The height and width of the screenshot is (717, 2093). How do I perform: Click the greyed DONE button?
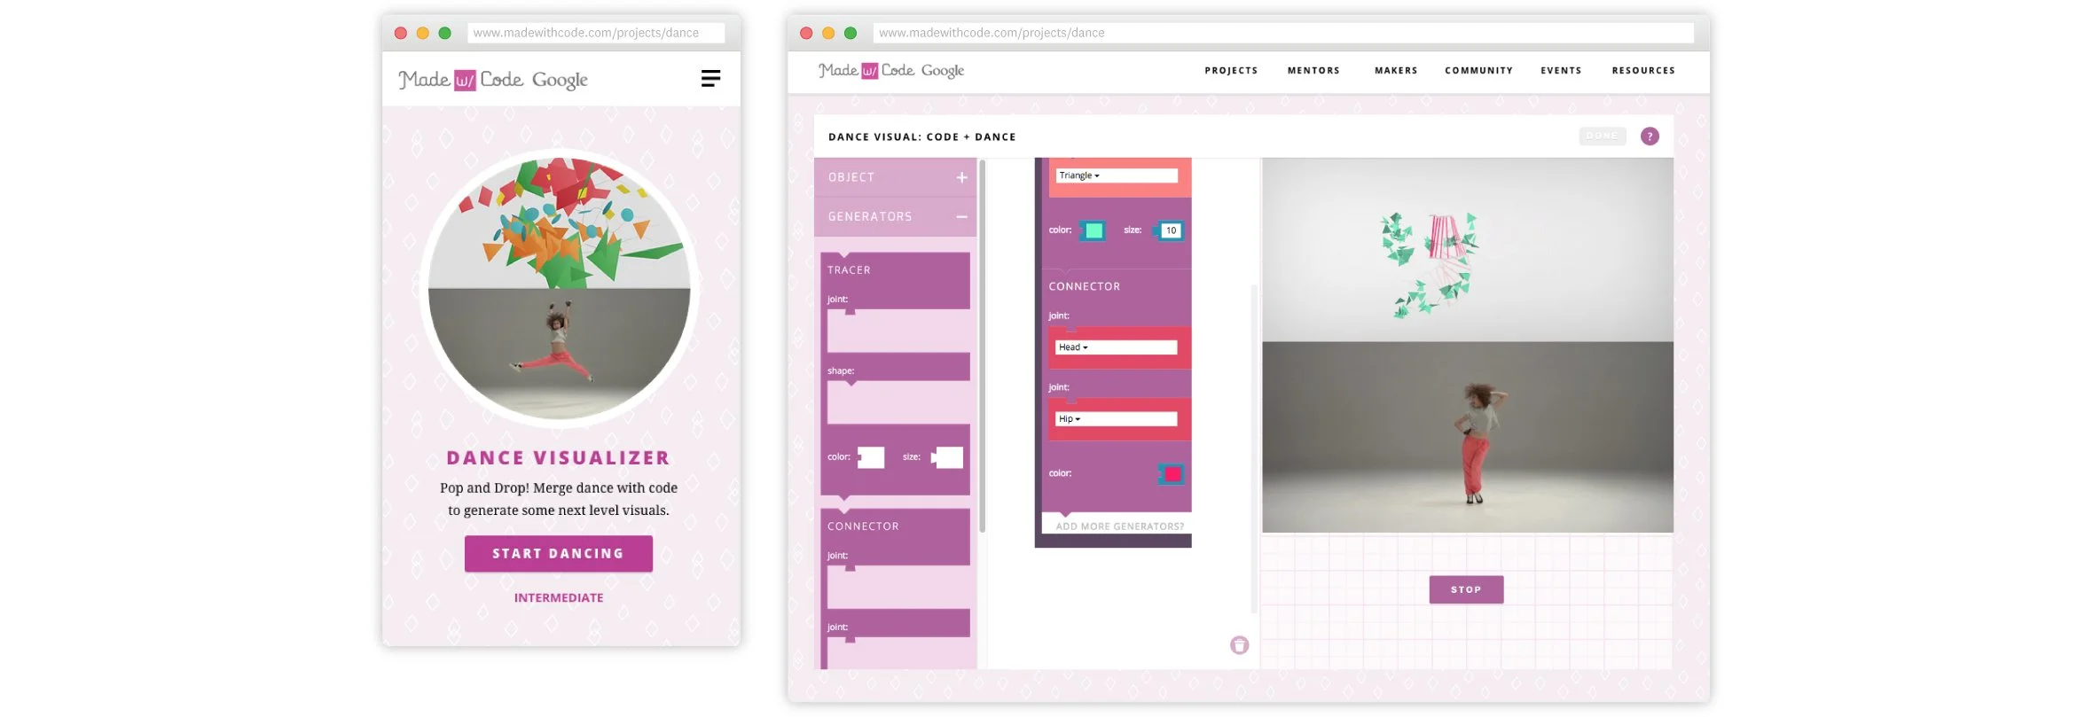pos(1602,136)
